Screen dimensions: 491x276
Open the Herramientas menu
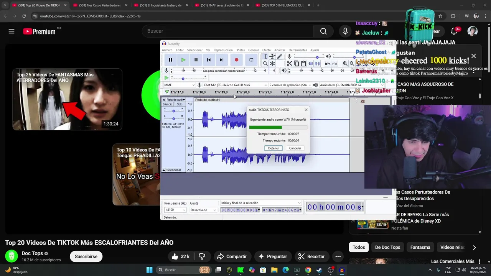(298, 50)
